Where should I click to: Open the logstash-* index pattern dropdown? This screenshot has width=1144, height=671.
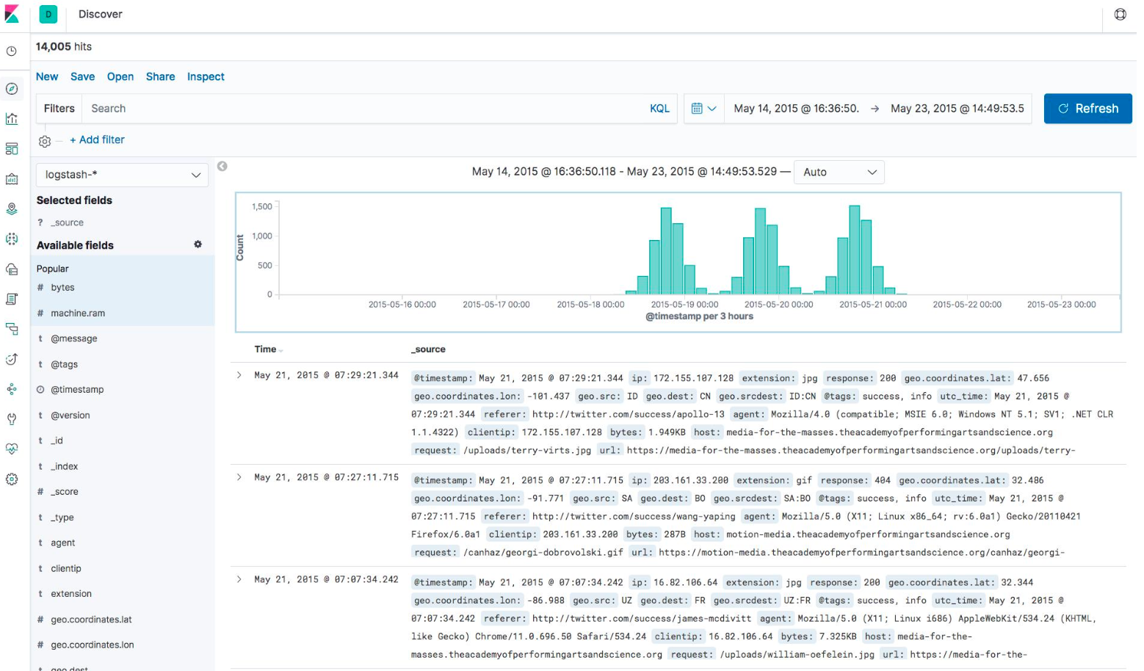(x=123, y=175)
